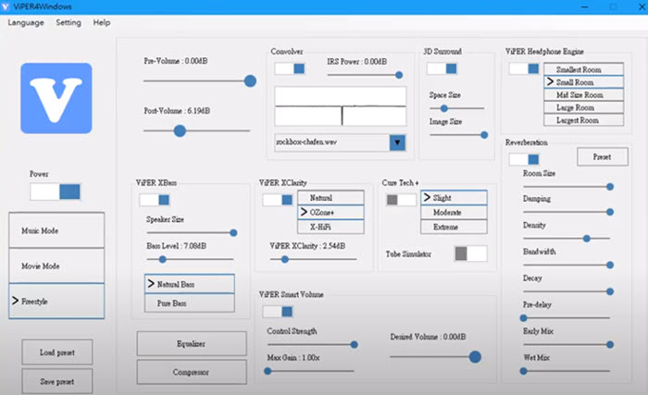Click the XClarity level slider handle
Viewport: 648px width, 395px height.
pos(285,259)
